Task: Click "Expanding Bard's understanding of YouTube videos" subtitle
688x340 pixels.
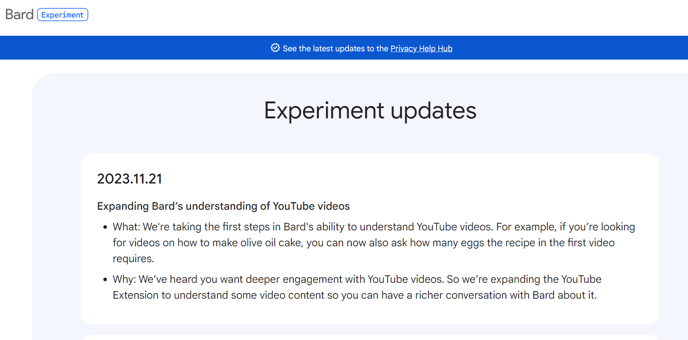Action: (223, 206)
